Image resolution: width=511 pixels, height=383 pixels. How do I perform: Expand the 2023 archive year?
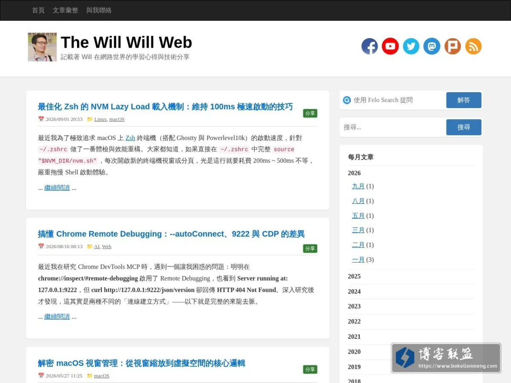354,306
